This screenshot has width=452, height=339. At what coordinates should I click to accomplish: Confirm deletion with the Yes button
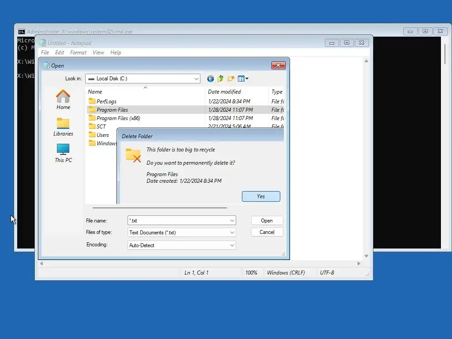261,196
